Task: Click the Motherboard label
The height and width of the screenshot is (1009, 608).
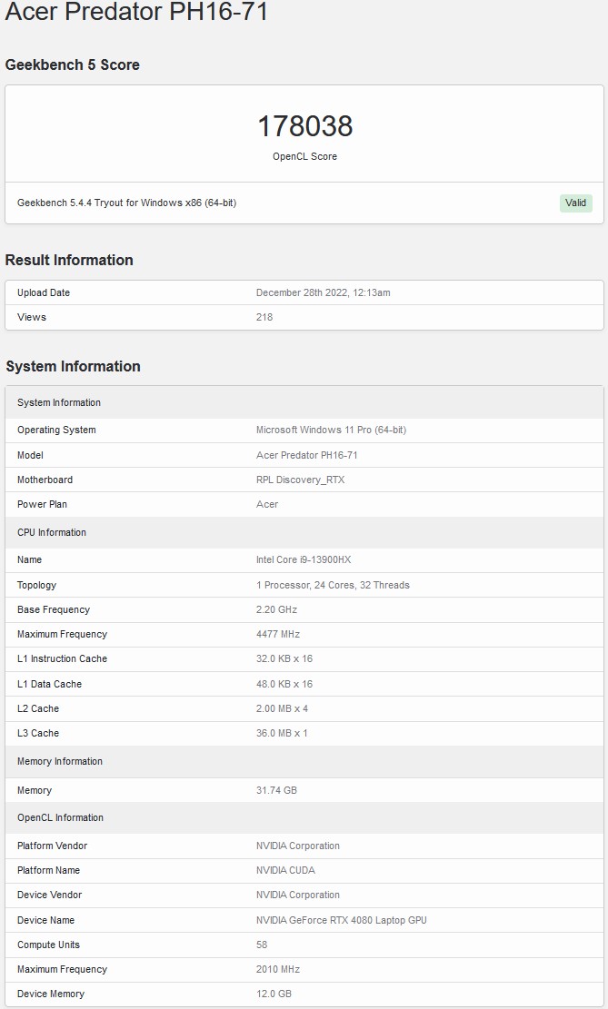Action: click(45, 480)
